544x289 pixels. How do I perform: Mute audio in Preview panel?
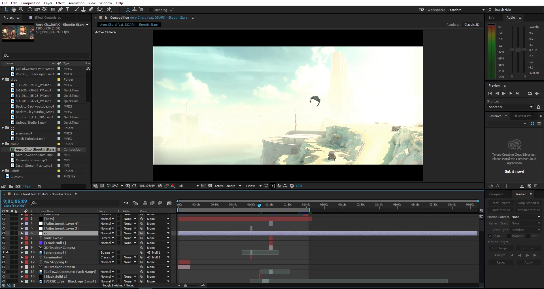point(537,93)
